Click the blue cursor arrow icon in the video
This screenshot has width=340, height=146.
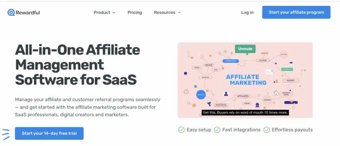tap(209, 104)
